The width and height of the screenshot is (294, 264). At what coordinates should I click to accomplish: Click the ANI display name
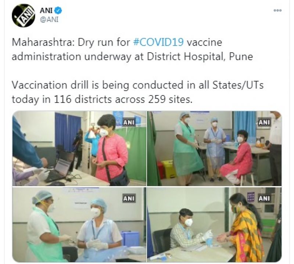pos(46,10)
